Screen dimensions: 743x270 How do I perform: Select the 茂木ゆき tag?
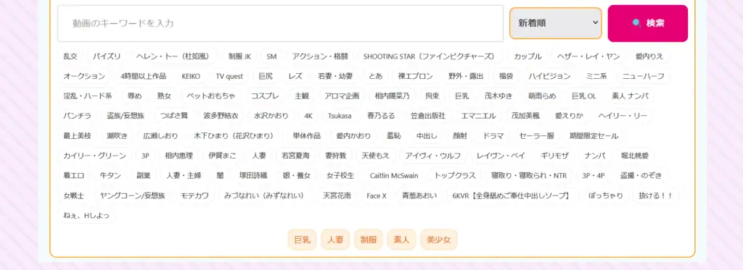[498, 96]
